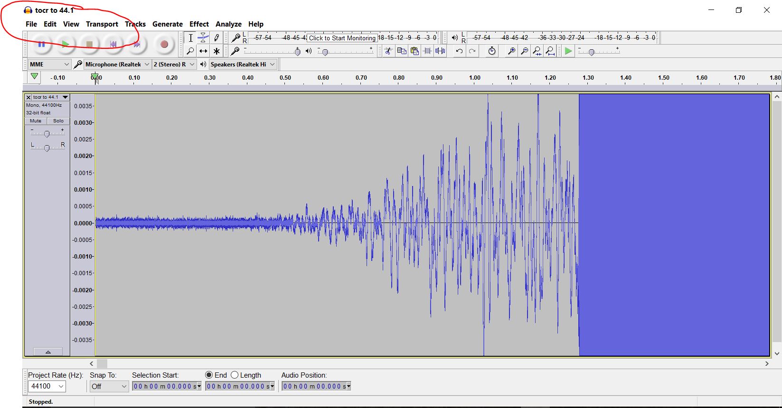
Task: Open the Transport menu
Action: [102, 24]
